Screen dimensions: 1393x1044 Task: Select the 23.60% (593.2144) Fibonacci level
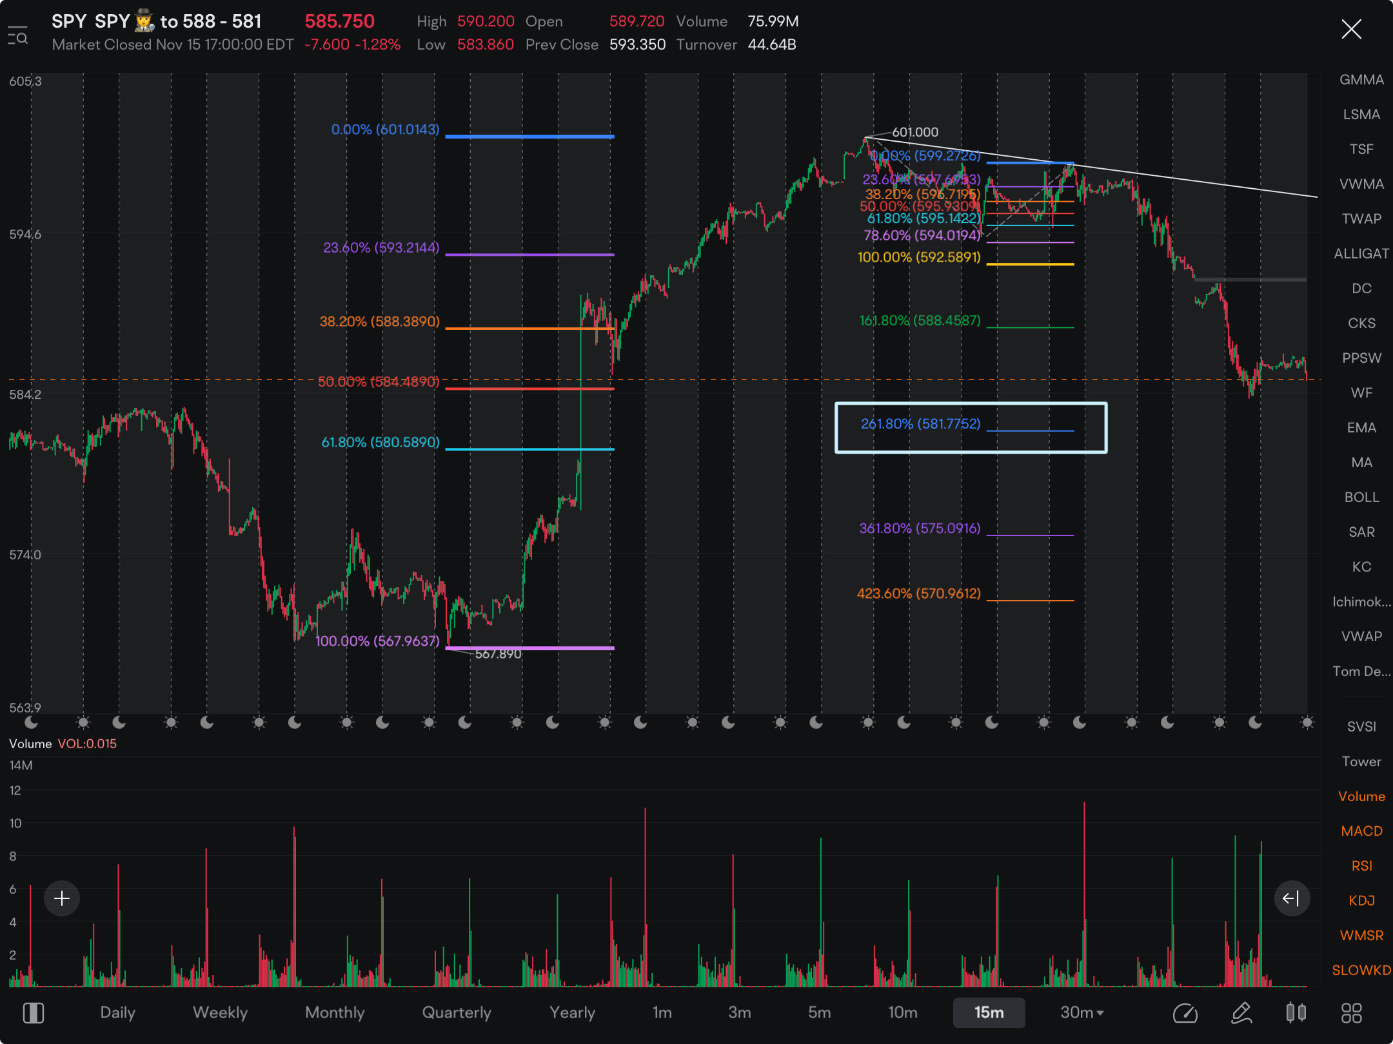coord(381,247)
